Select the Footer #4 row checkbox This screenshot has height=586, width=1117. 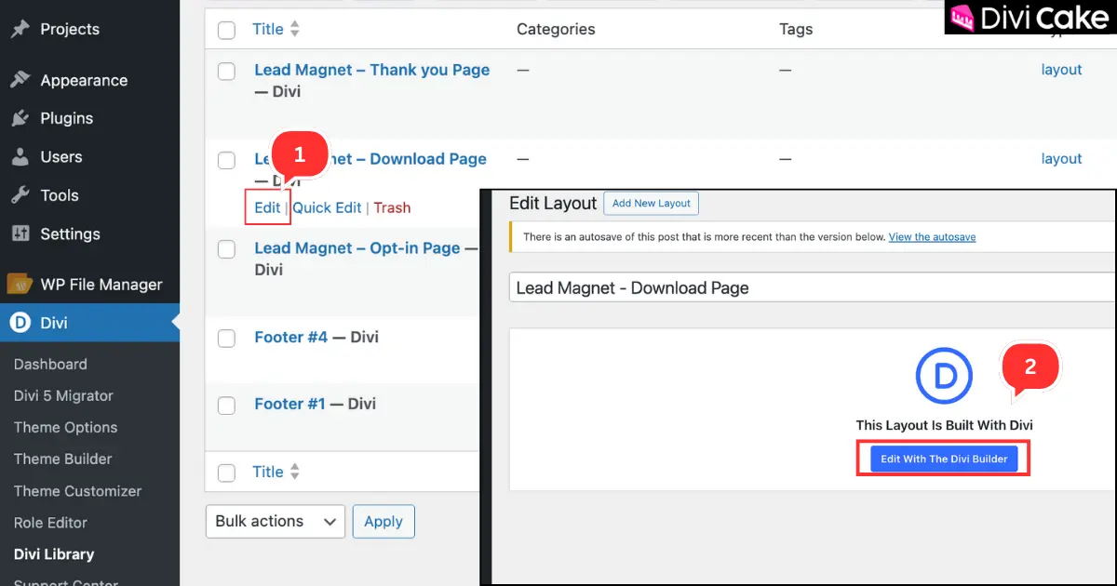click(226, 338)
